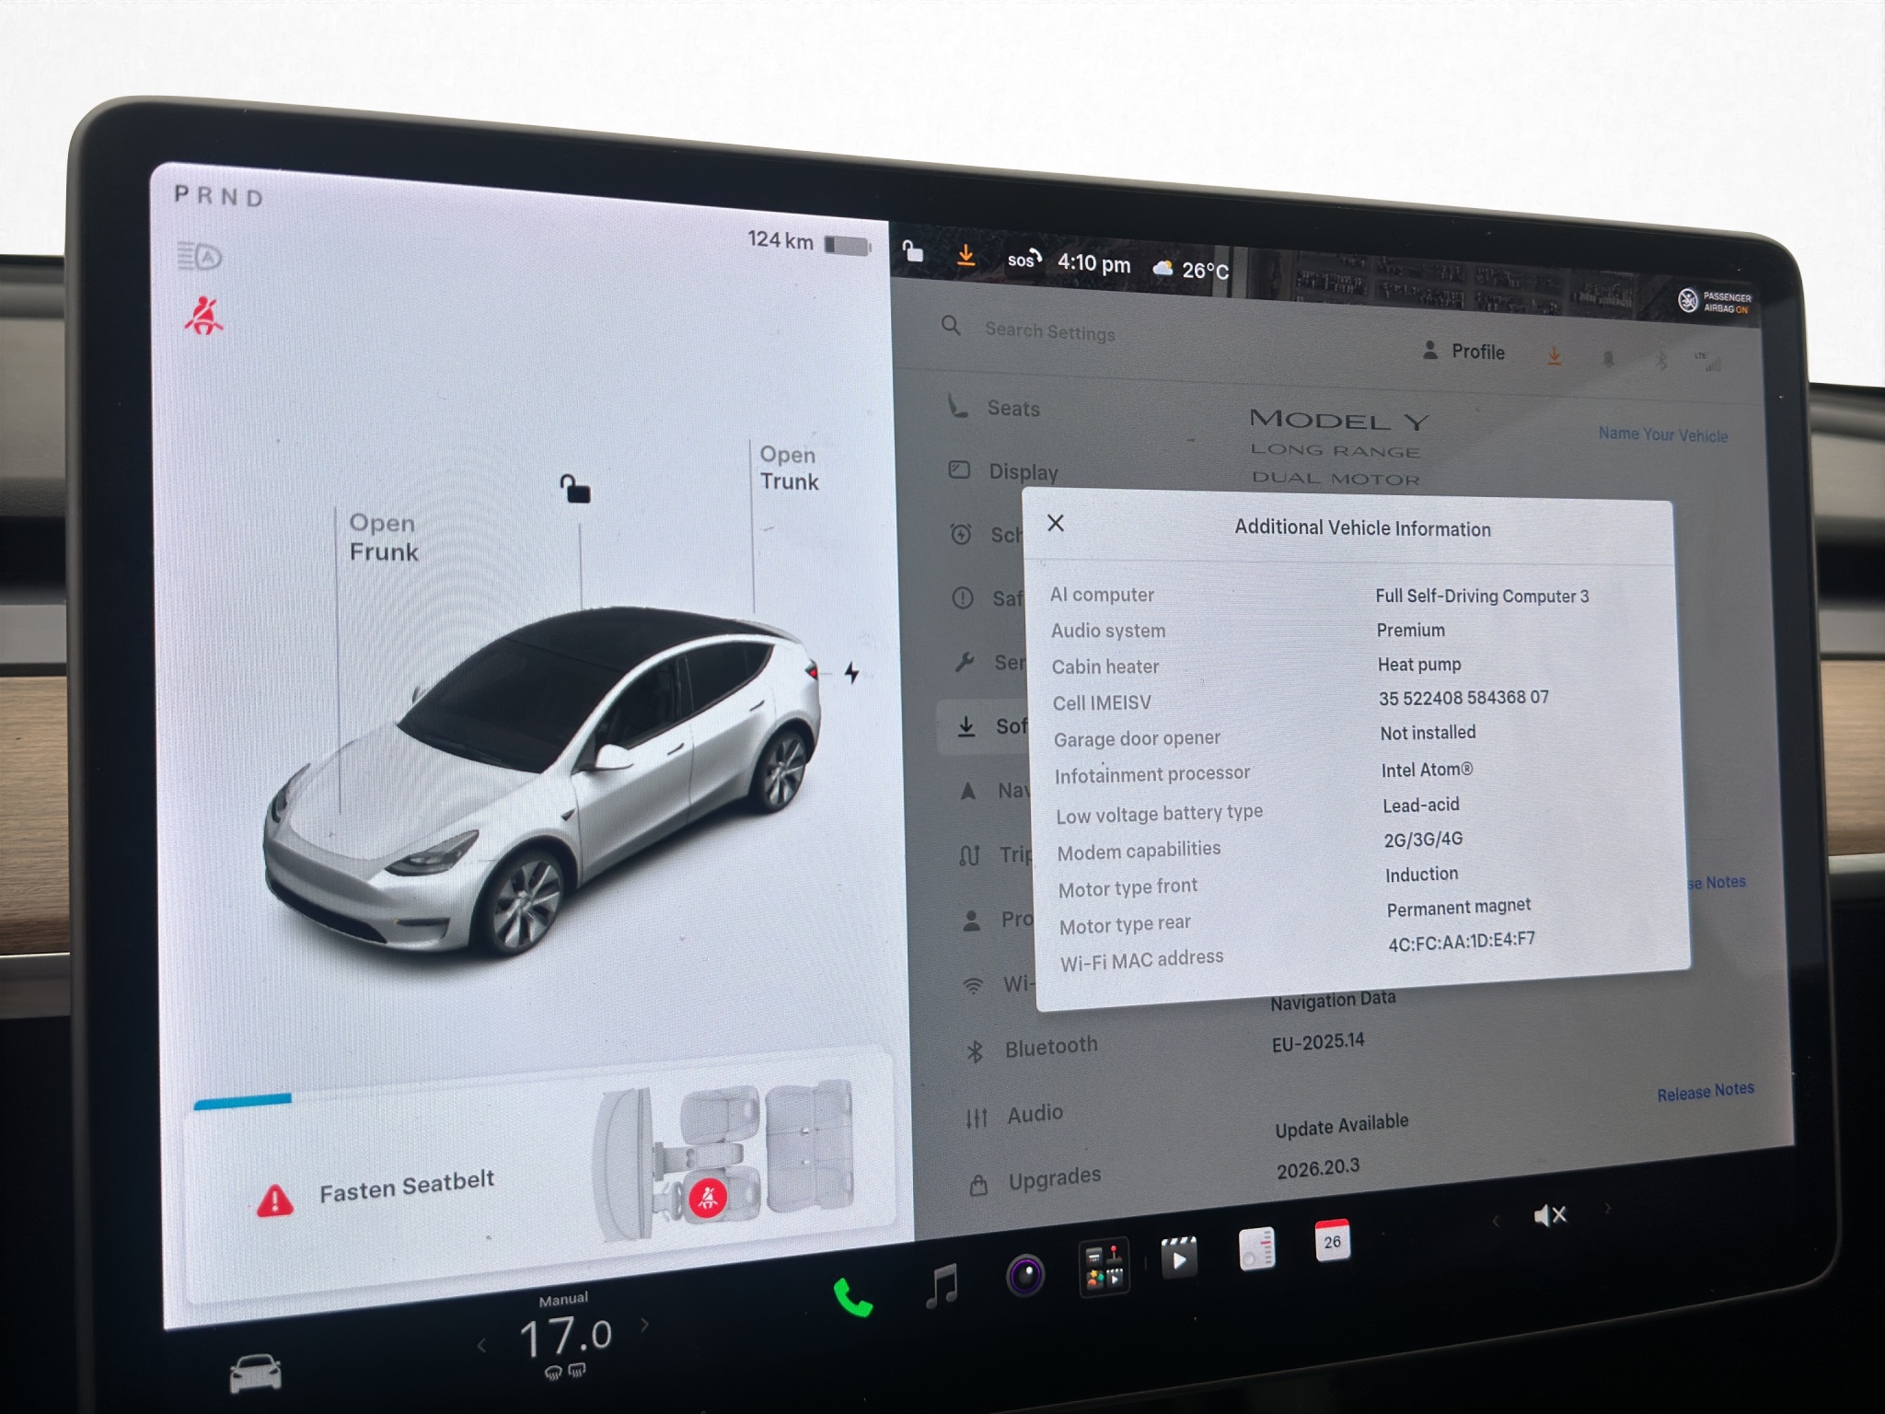Open the Profile button
This screenshot has width=1885, height=1414.
tap(1463, 351)
